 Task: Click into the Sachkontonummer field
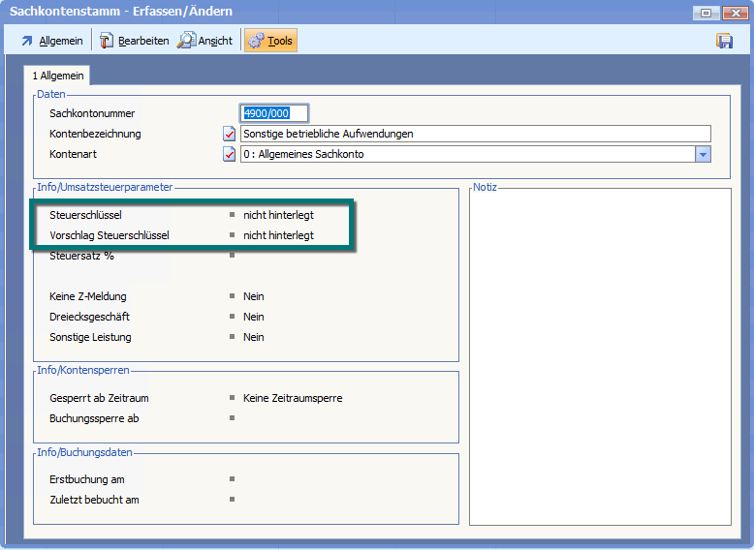pos(274,113)
